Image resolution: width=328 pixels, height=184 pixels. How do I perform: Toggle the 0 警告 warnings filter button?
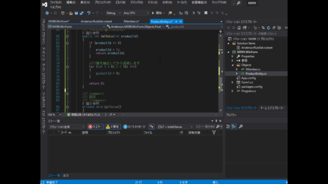(x=113, y=127)
